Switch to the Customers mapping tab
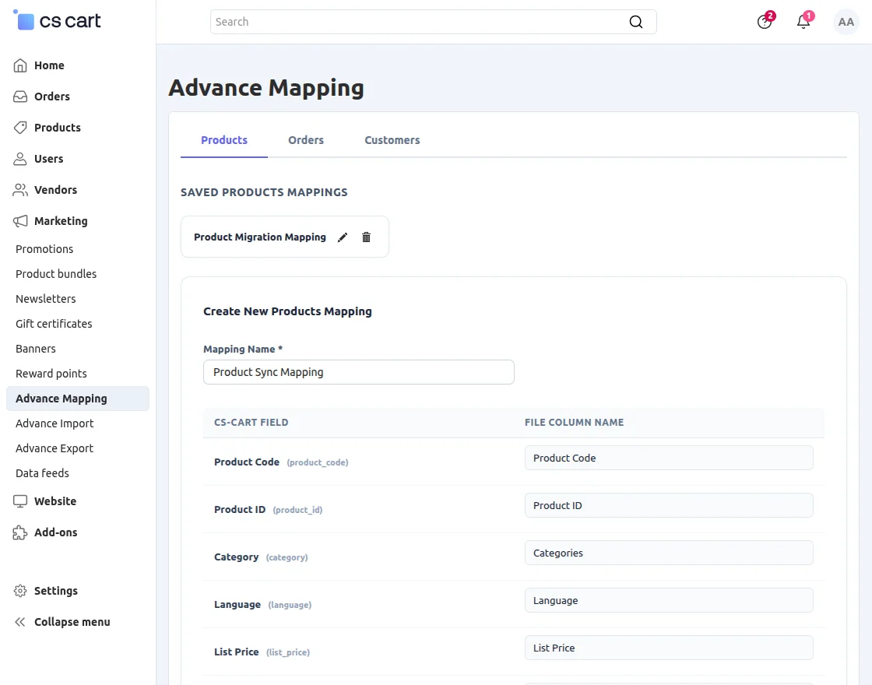This screenshot has height=685, width=872. [392, 140]
